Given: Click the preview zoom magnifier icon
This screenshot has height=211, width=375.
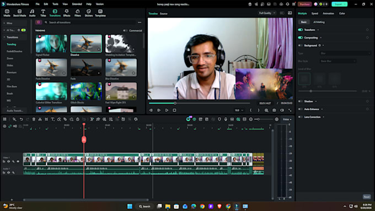Looking at the screenshot, I should 266,110.
